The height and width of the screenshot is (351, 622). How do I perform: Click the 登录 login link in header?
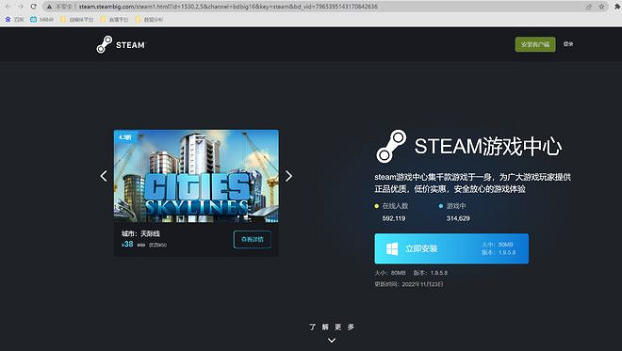coord(568,44)
